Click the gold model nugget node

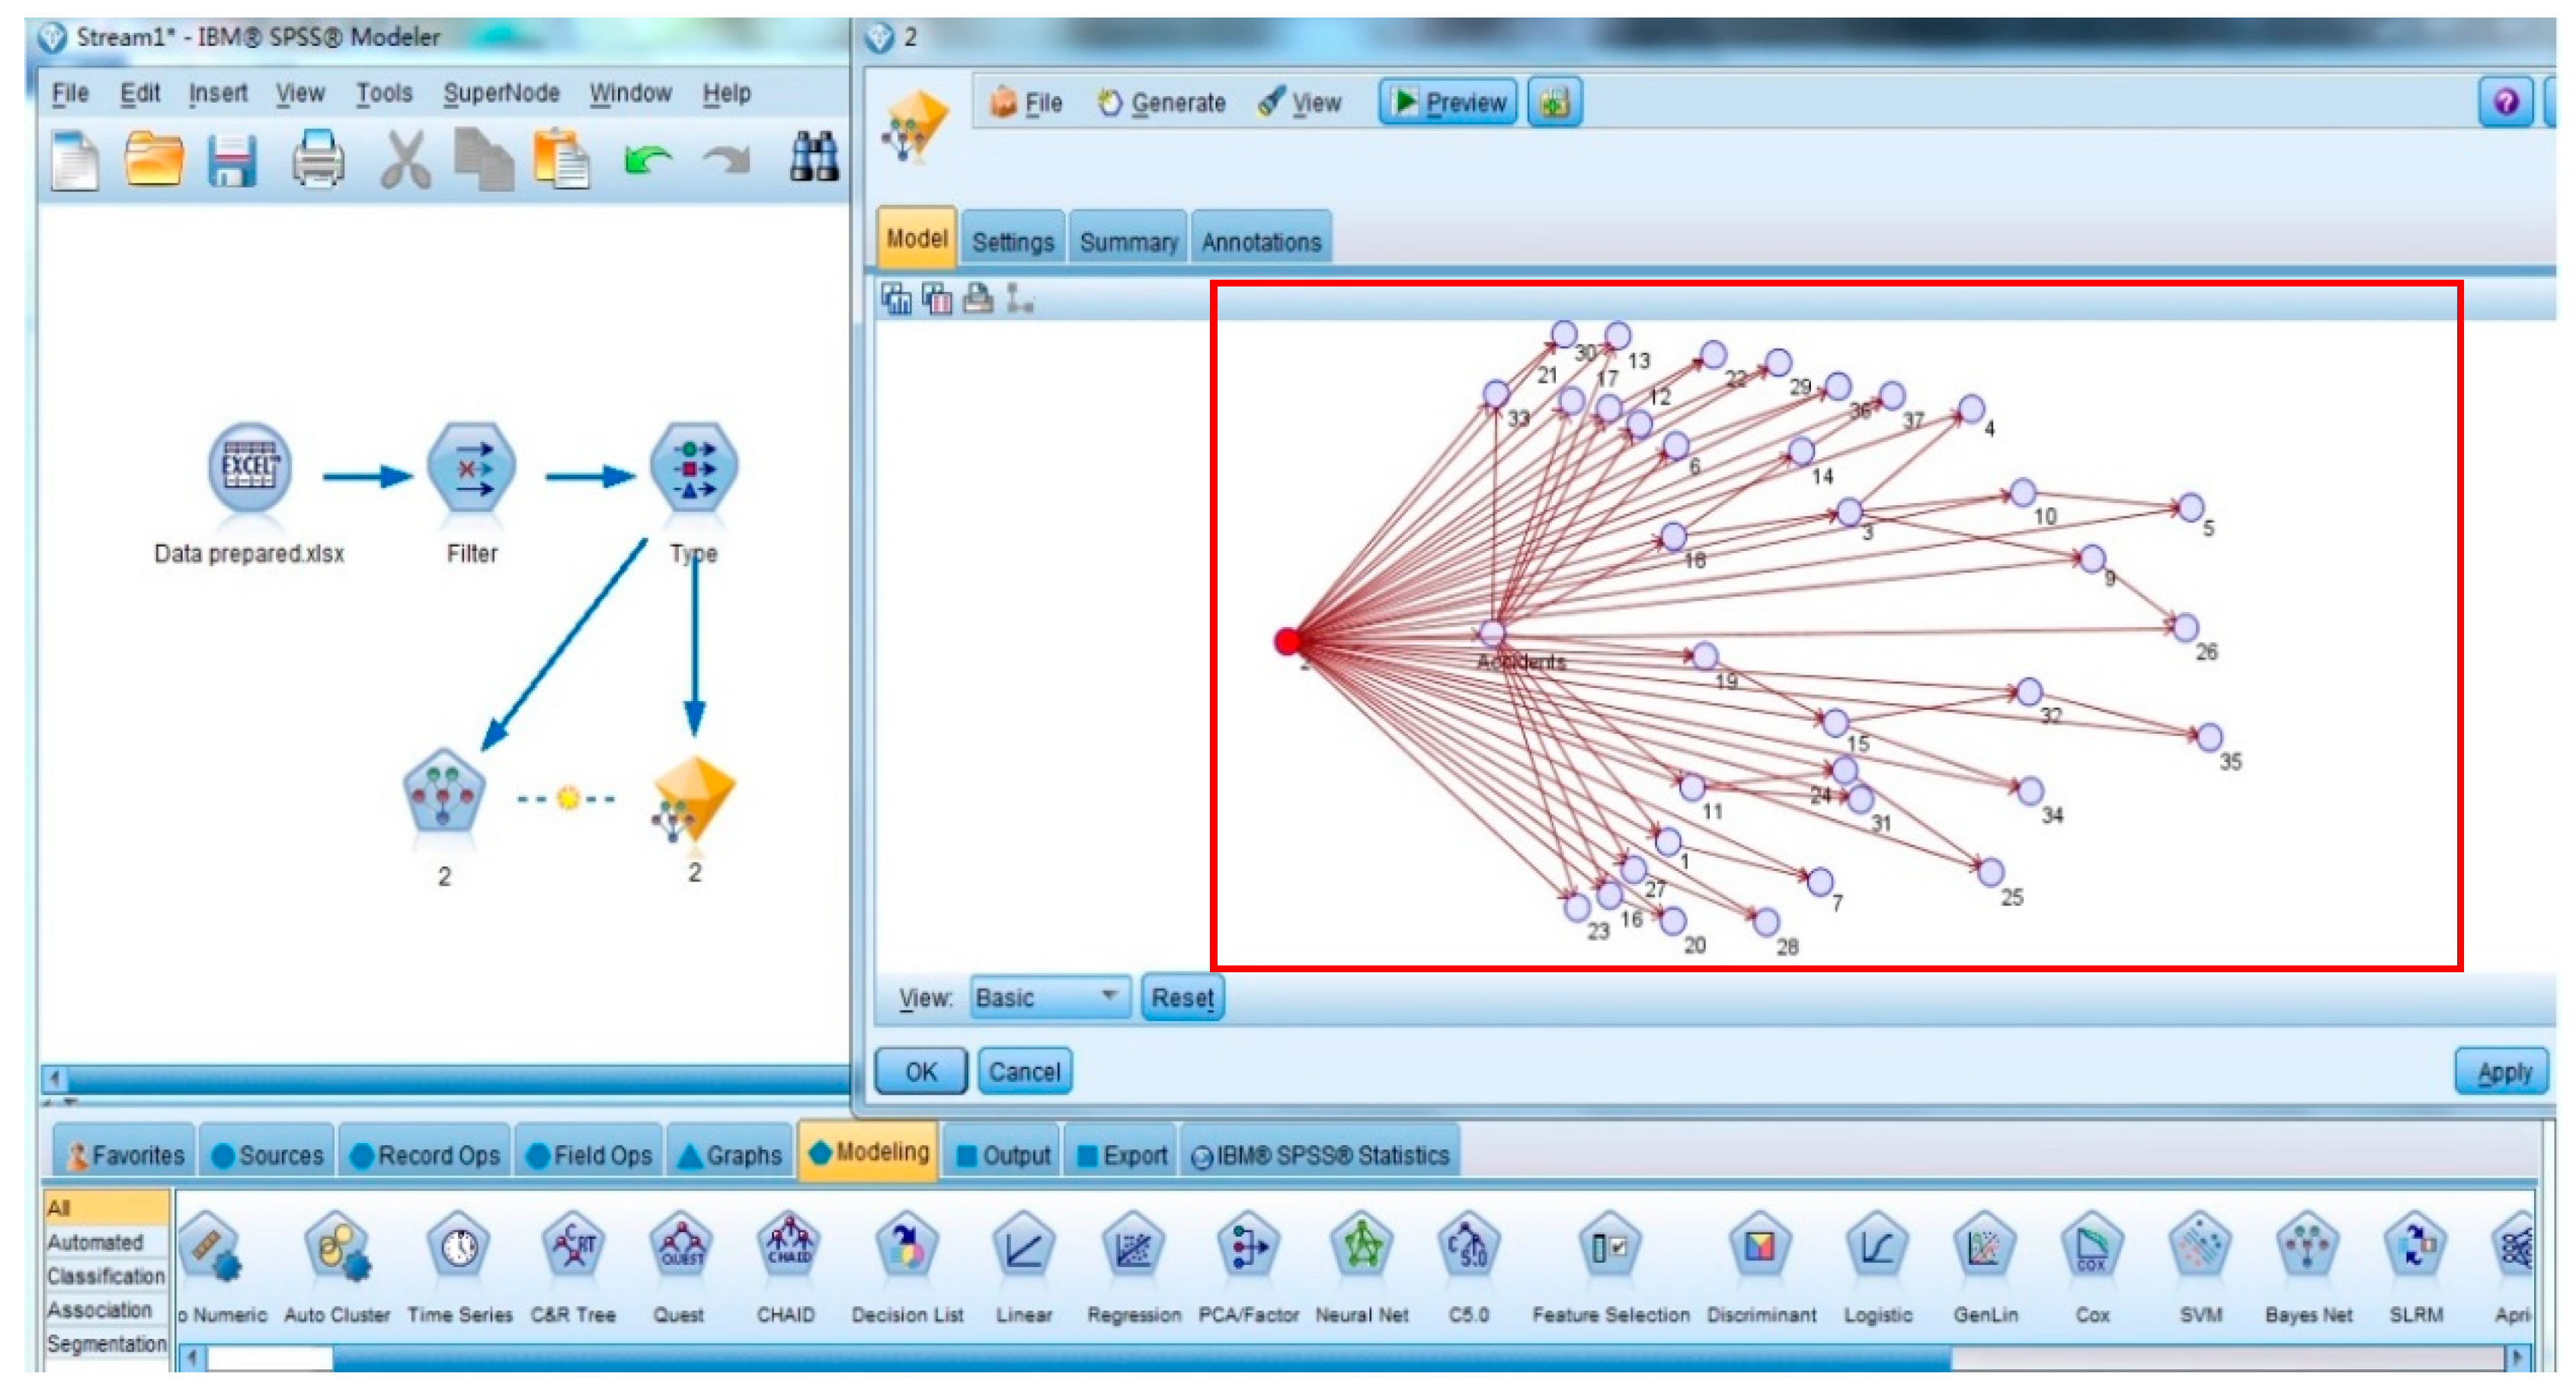pyautogui.click(x=694, y=798)
